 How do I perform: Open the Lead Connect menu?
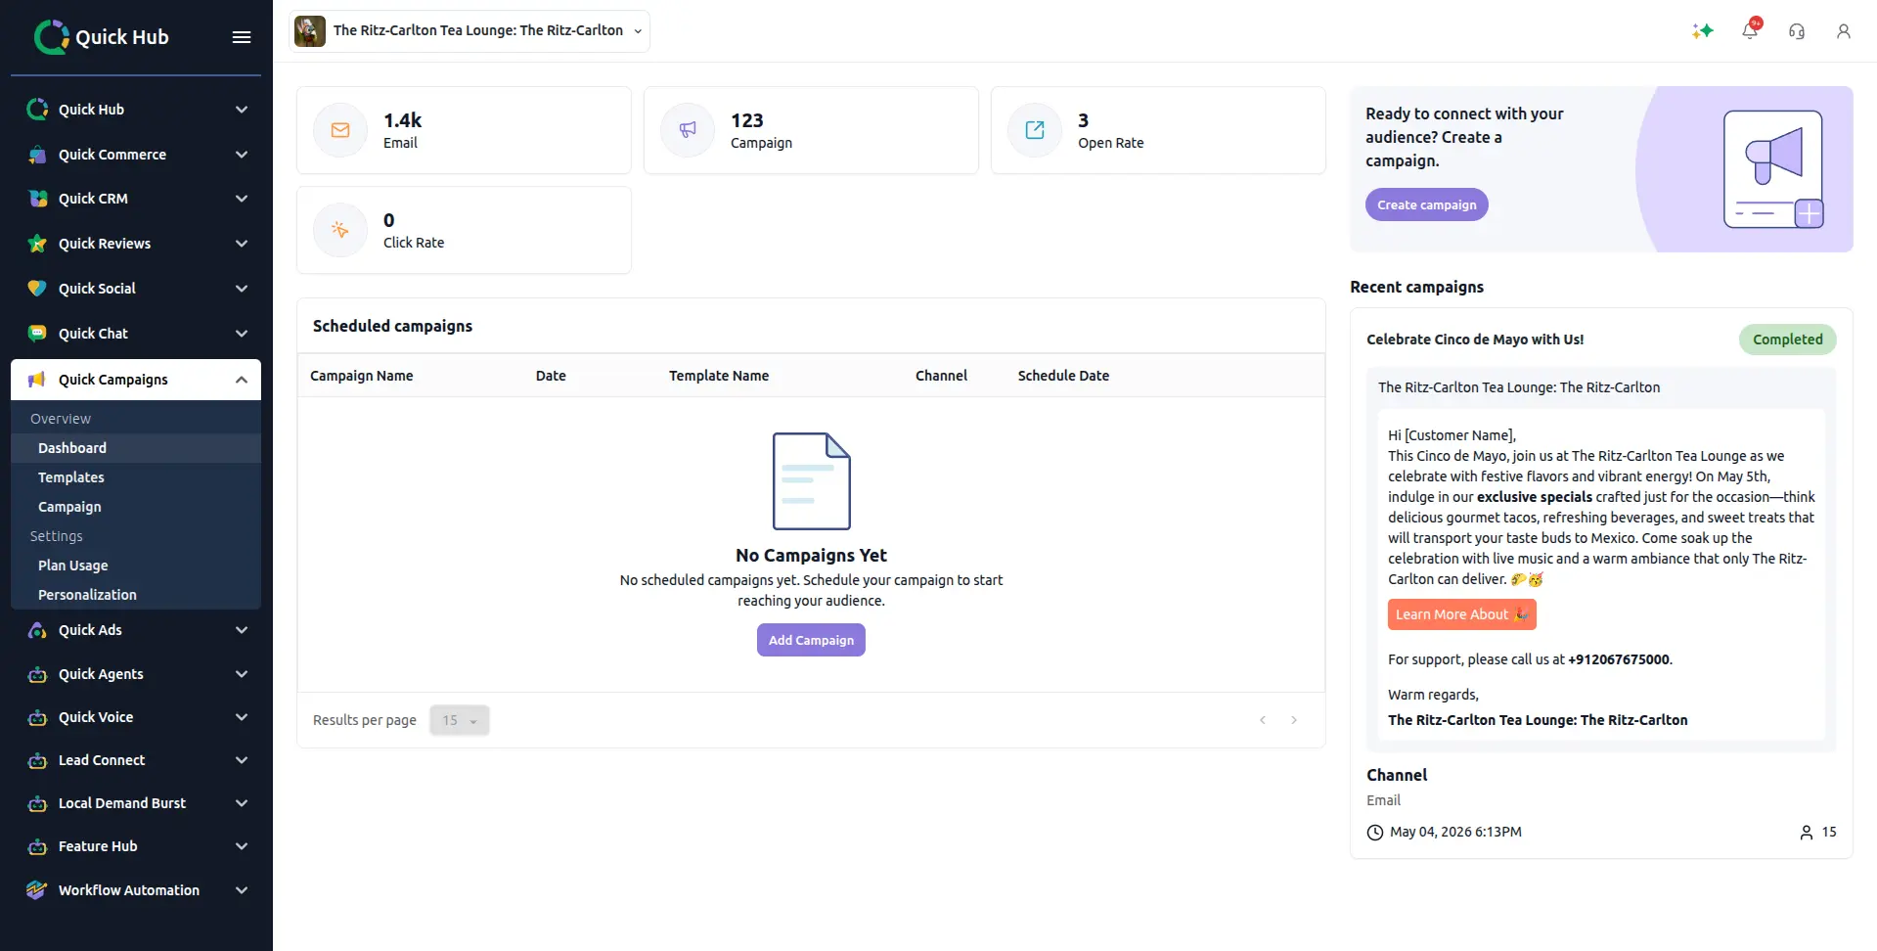136,760
